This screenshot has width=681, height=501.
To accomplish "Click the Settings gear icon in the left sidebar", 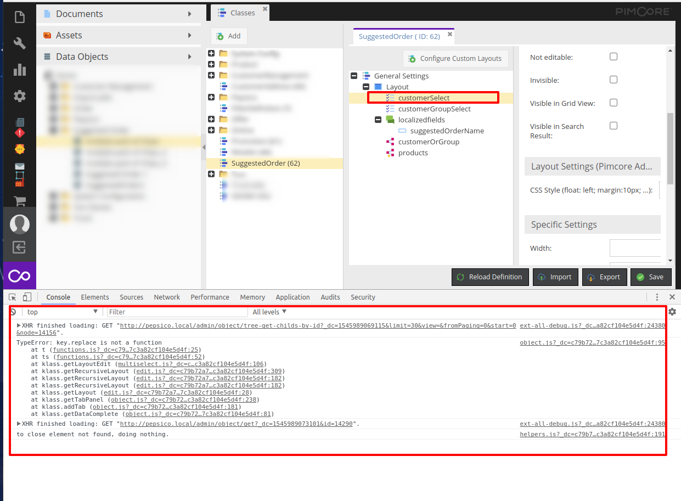I will pos(19,95).
